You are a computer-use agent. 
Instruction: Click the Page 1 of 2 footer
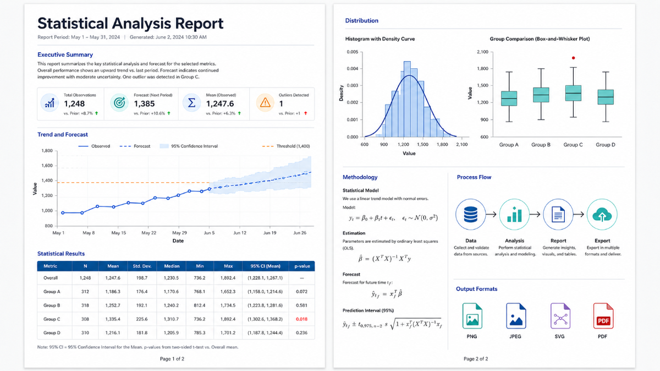[172, 359]
